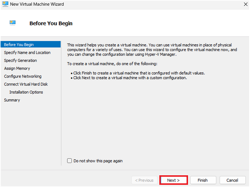Click the 'This wizard helps you create' paragraph
The height and width of the screenshot is (187, 250).
(x=152, y=50)
